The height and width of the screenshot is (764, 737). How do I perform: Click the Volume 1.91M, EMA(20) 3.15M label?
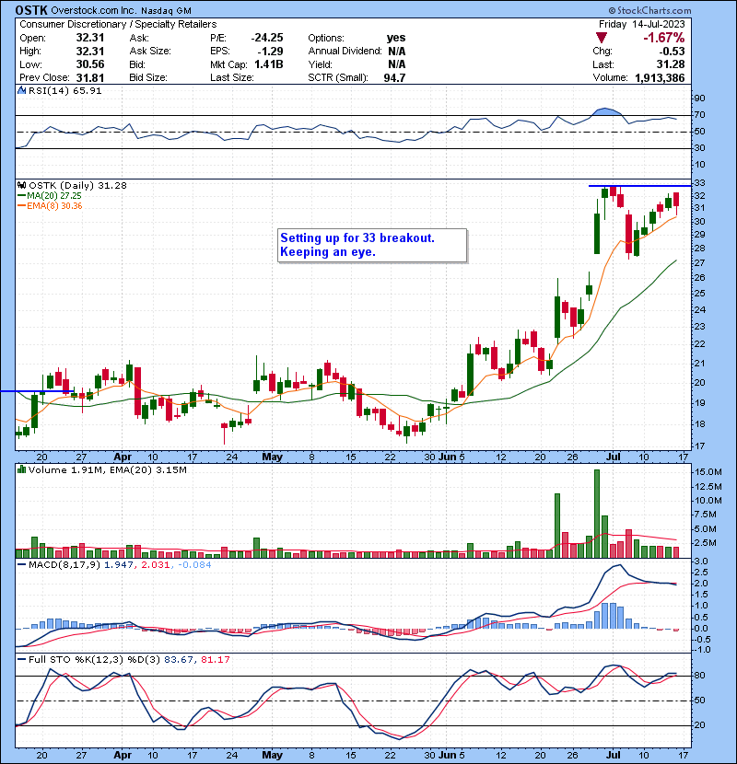(x=107, y=470)
